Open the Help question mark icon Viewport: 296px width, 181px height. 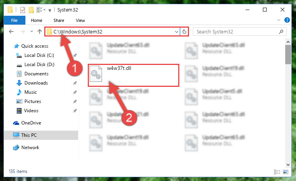pyautogui.click(x=287, y=20)
